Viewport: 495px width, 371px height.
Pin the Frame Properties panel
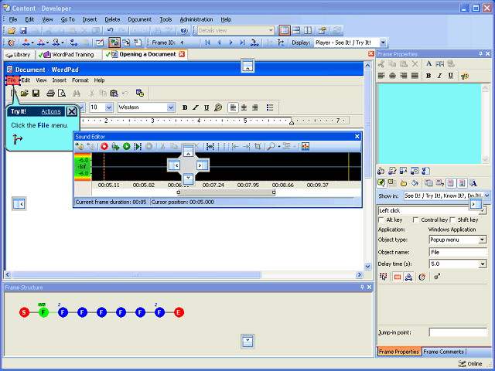[x=481, y=54]
